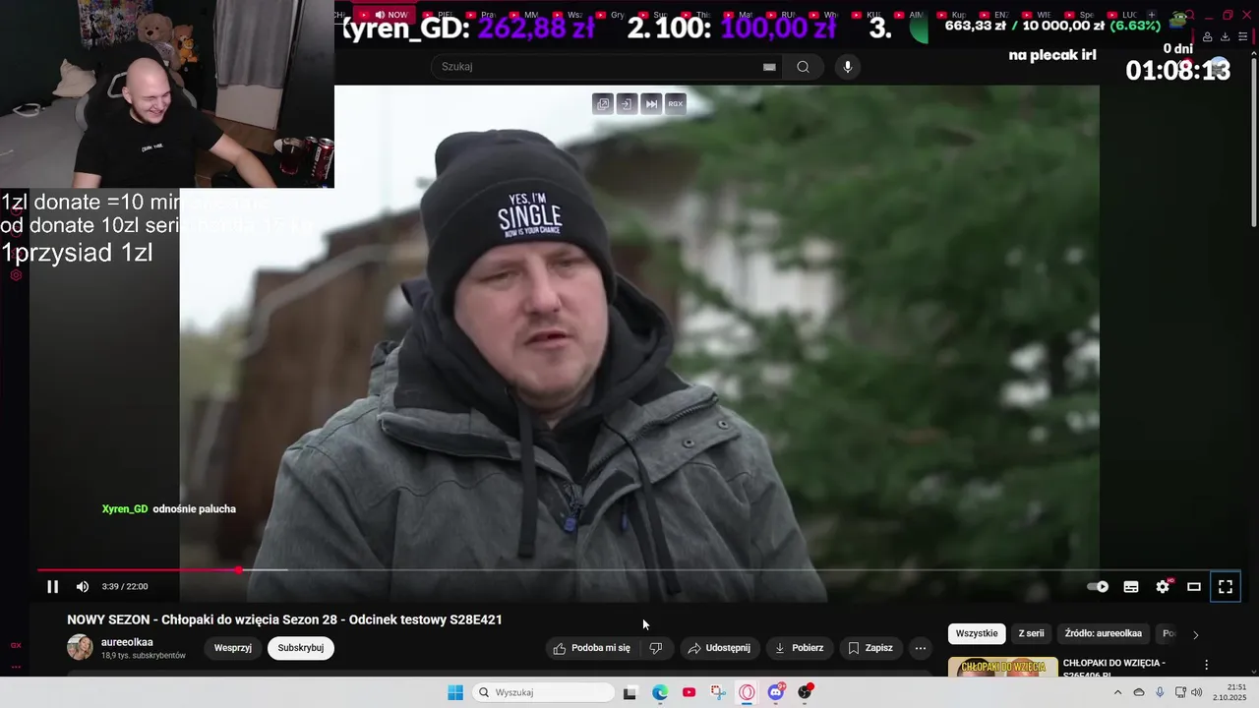This screenshot has width=1259, height=708.
Task: Open Task View from the taskbar
Action: 630,692
